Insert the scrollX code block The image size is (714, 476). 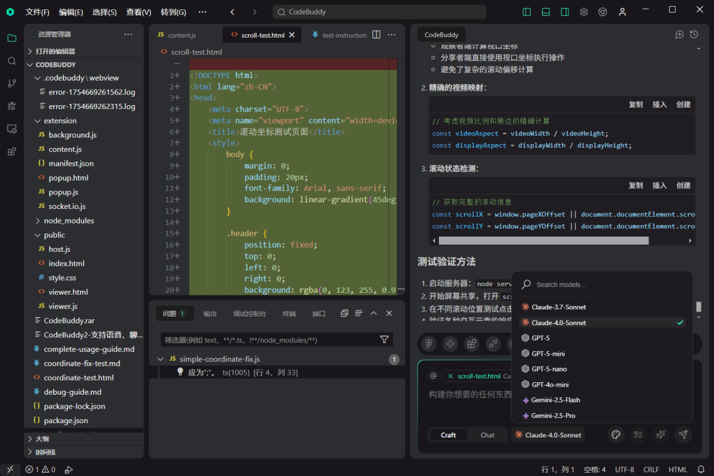point(659,185)
